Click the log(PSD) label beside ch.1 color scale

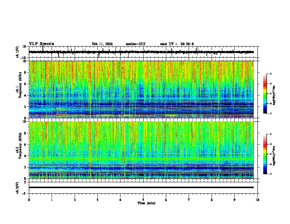pyautogui.click(x=274, y=96)
